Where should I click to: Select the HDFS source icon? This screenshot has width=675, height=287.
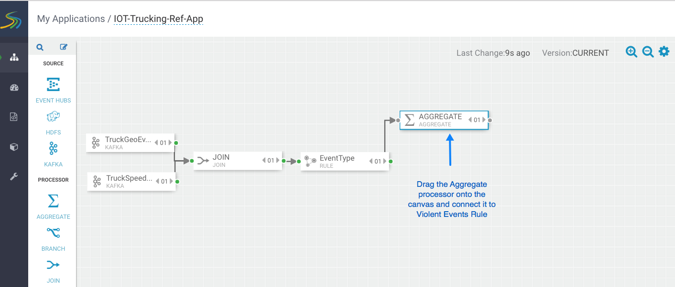click(x=53, y=117)
